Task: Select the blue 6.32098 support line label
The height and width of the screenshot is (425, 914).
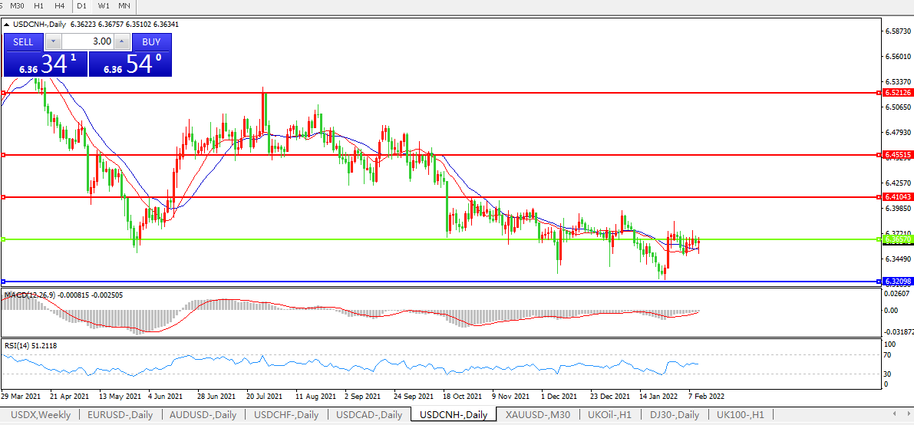Action: coord(896,282)
